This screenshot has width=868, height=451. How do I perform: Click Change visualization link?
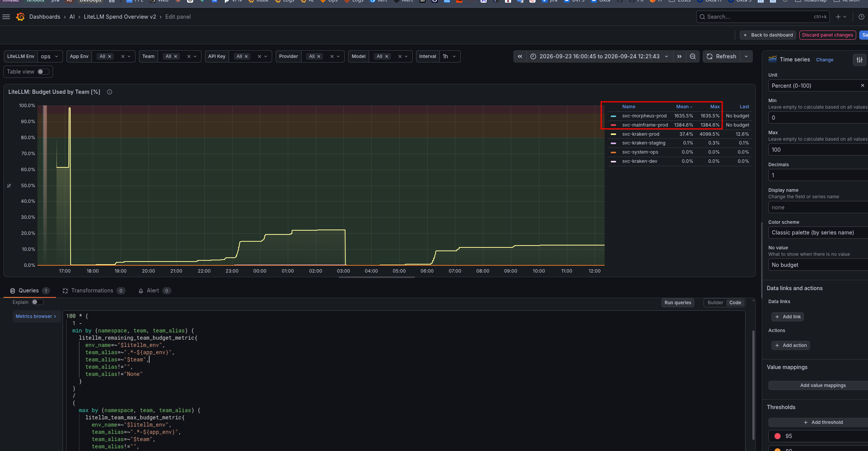pyautogui.click(x=824, y=60)
